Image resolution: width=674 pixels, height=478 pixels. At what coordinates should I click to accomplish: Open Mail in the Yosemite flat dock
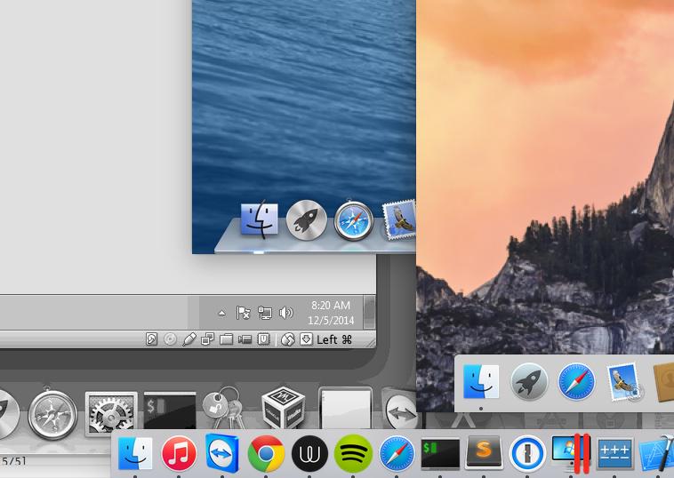click(x=624, y=382)
